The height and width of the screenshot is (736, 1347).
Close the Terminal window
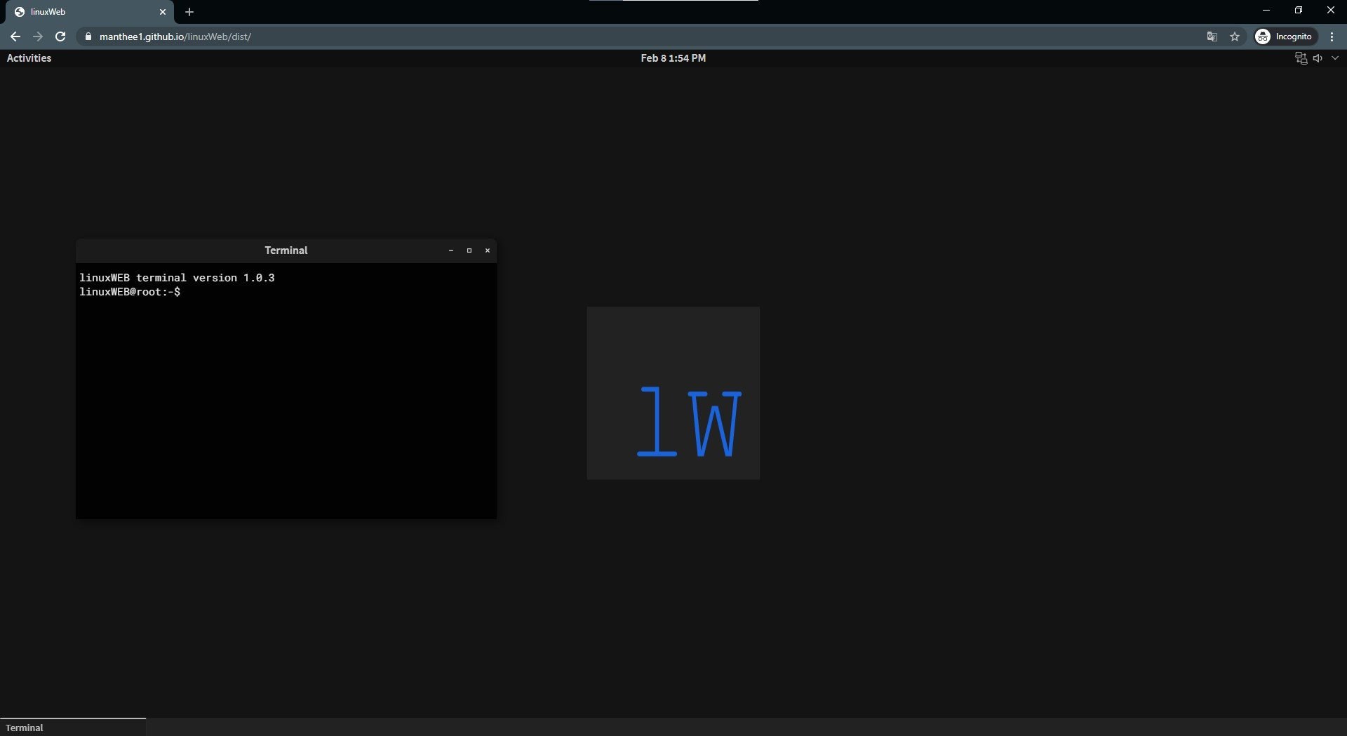coord(487,250)
